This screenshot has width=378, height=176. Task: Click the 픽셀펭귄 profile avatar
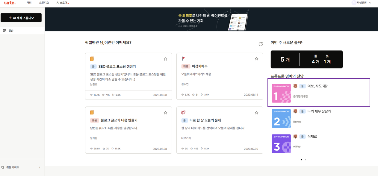point(354,3)
